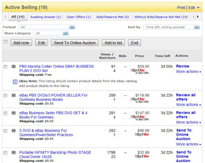
Task: Click Buy It Now logo under $119.99
Action: pos(140,100)
